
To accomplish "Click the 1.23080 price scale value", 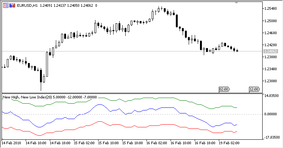I will click(x=271, y=81).
